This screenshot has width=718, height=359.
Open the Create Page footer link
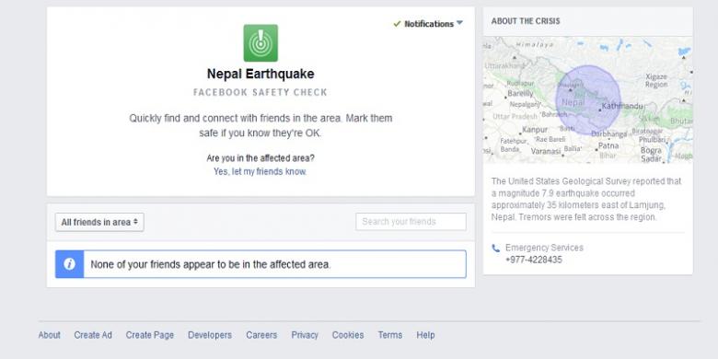[150, 335]
